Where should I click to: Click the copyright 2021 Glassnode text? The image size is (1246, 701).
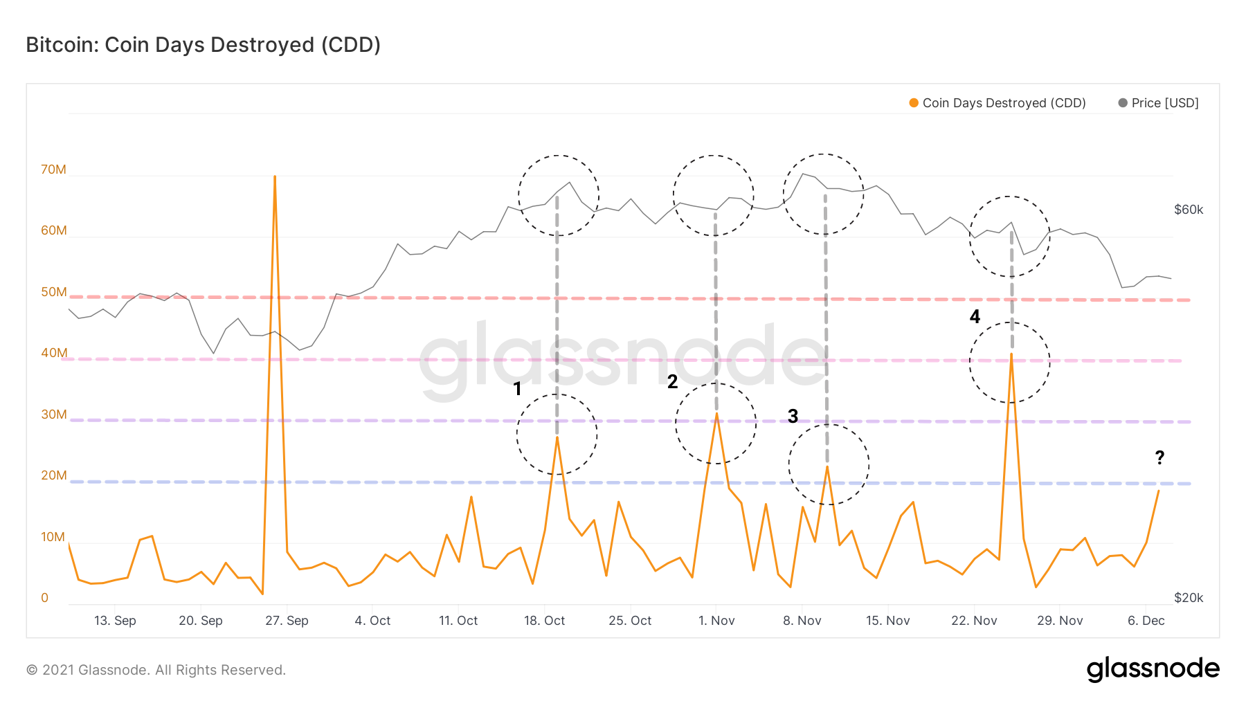coord(156,670)
